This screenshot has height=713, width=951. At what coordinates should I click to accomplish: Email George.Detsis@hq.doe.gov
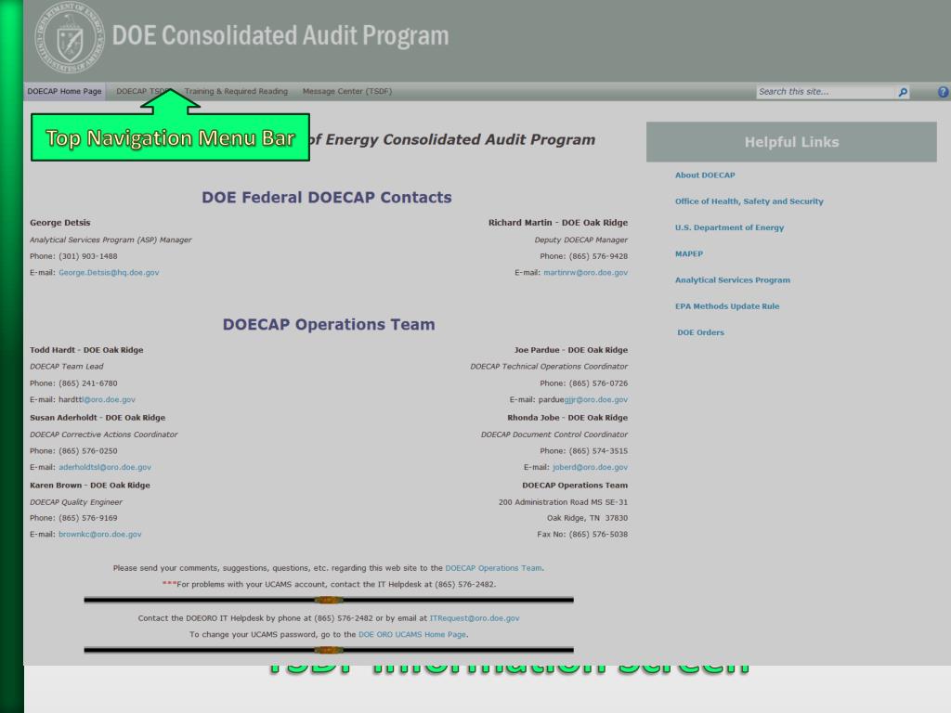pos(109,273)
